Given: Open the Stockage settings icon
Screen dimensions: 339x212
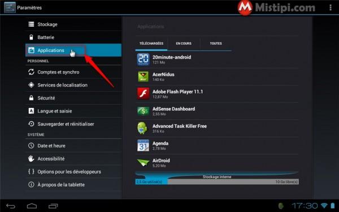Looking at the screenshot, I should 31,24.
